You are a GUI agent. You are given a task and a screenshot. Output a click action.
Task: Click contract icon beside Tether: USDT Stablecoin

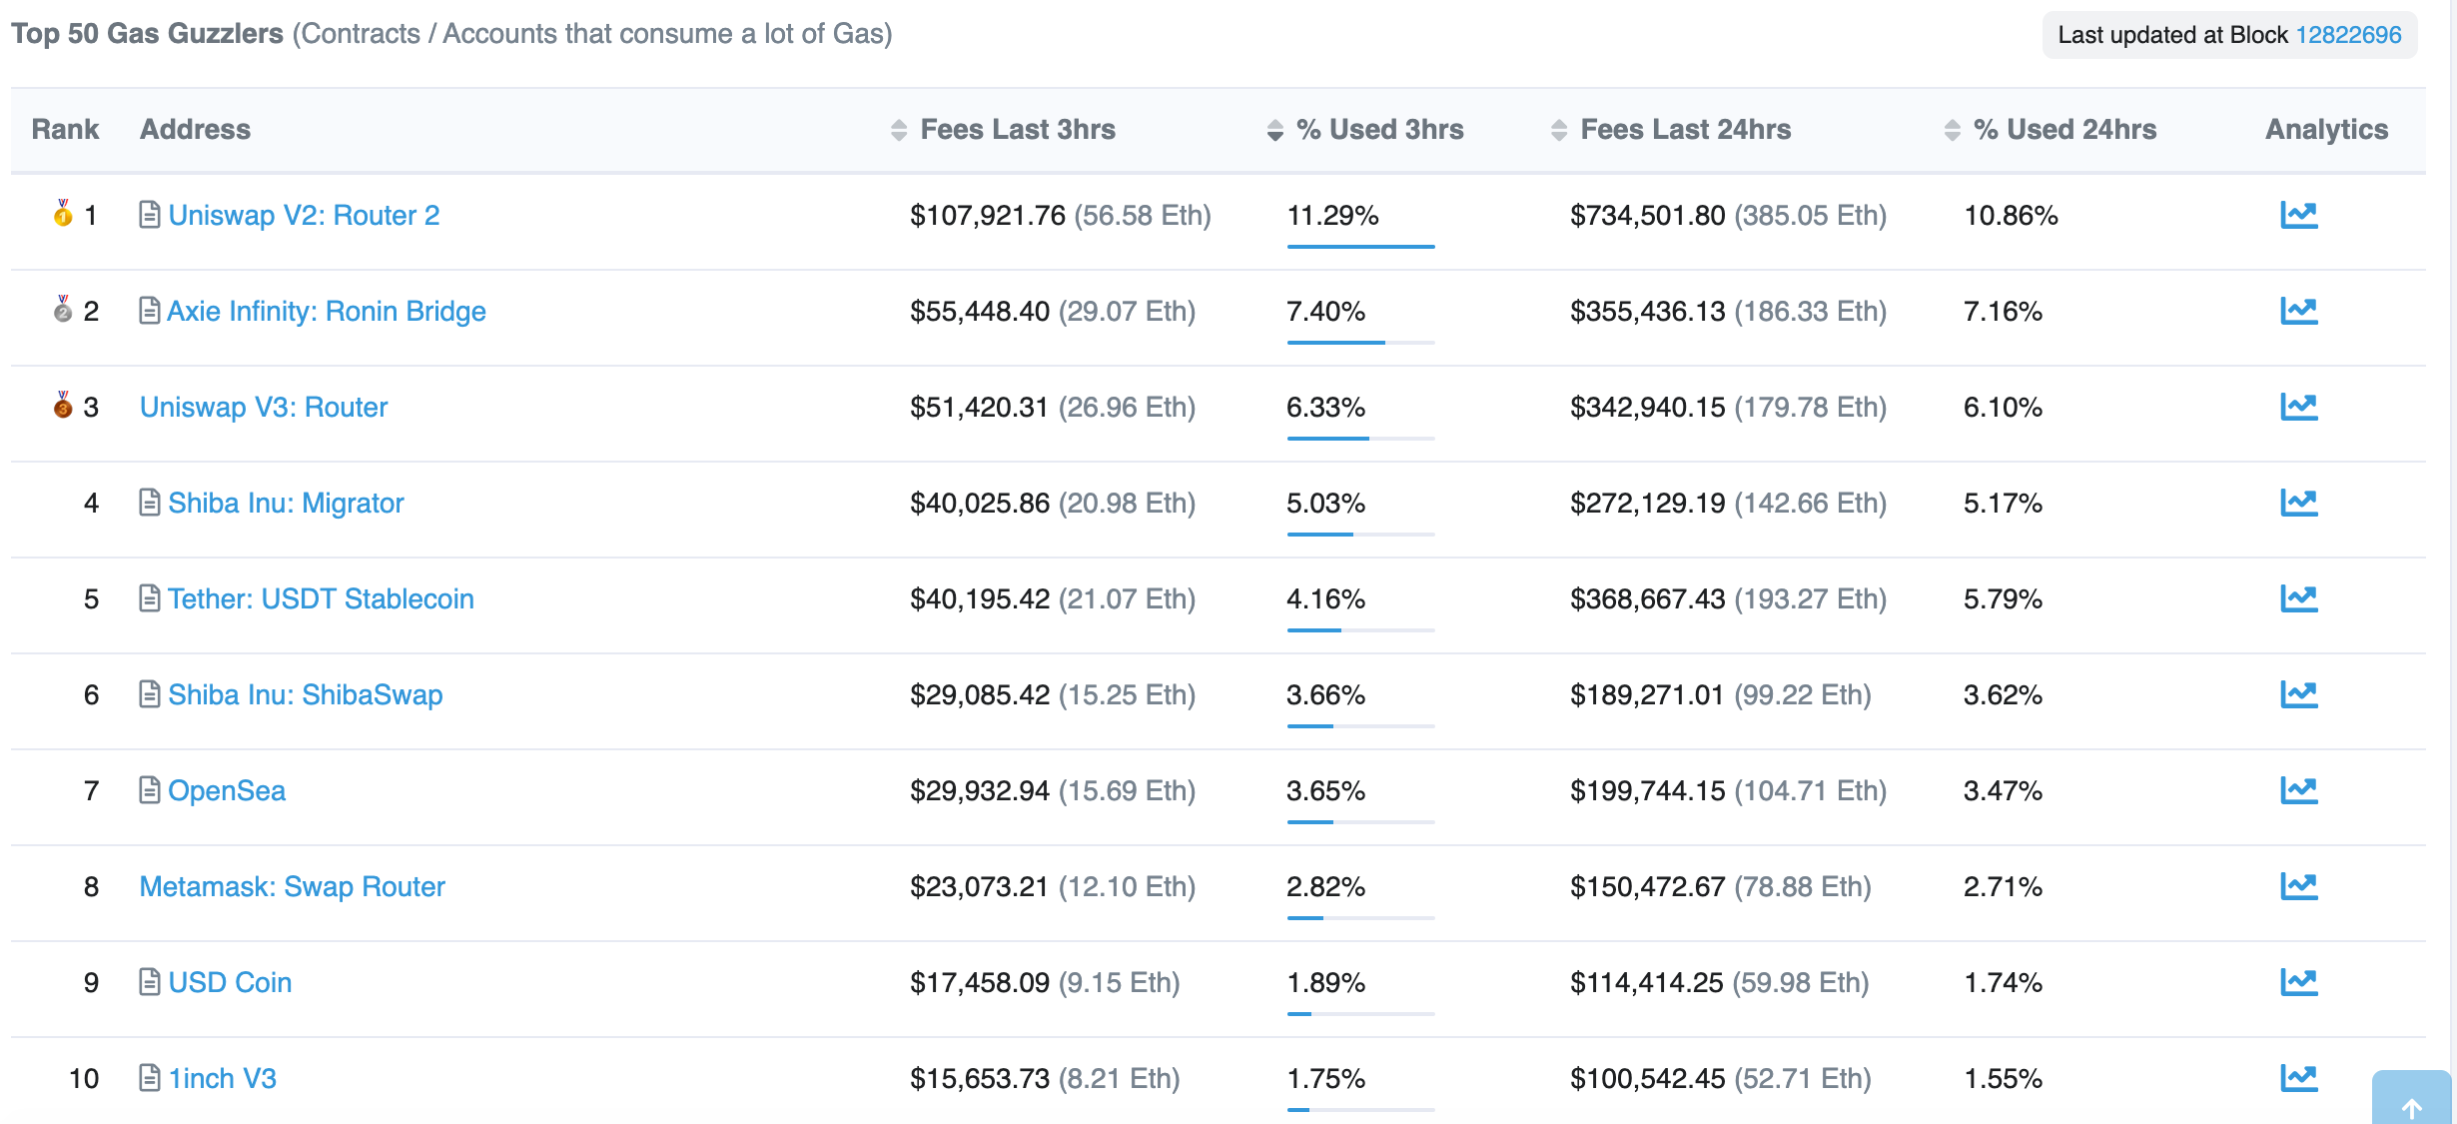[x=149, y=598]
